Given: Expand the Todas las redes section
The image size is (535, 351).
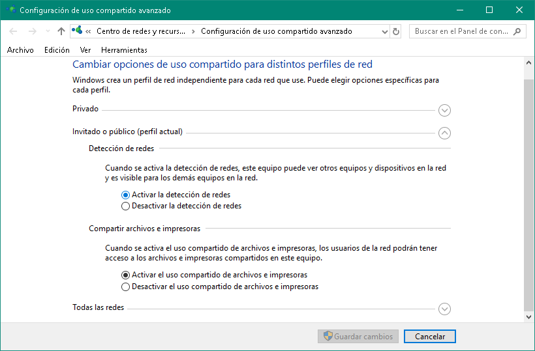Looking at the screenshot, I should tap(445, 309).
